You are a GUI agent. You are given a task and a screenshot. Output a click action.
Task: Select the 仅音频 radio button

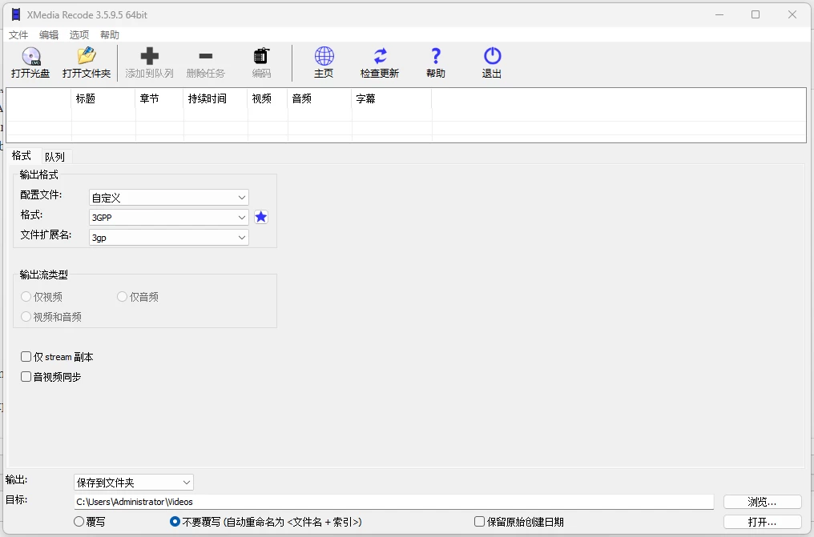[121, 296]
